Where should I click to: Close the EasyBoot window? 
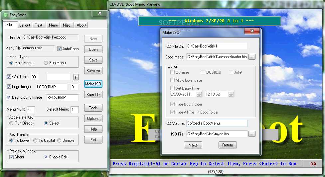point(100,13)
